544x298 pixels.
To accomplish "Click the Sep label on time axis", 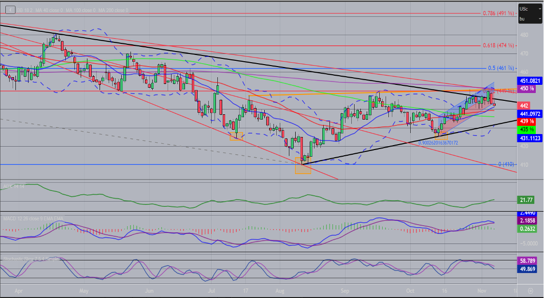I will coord(344,291).
